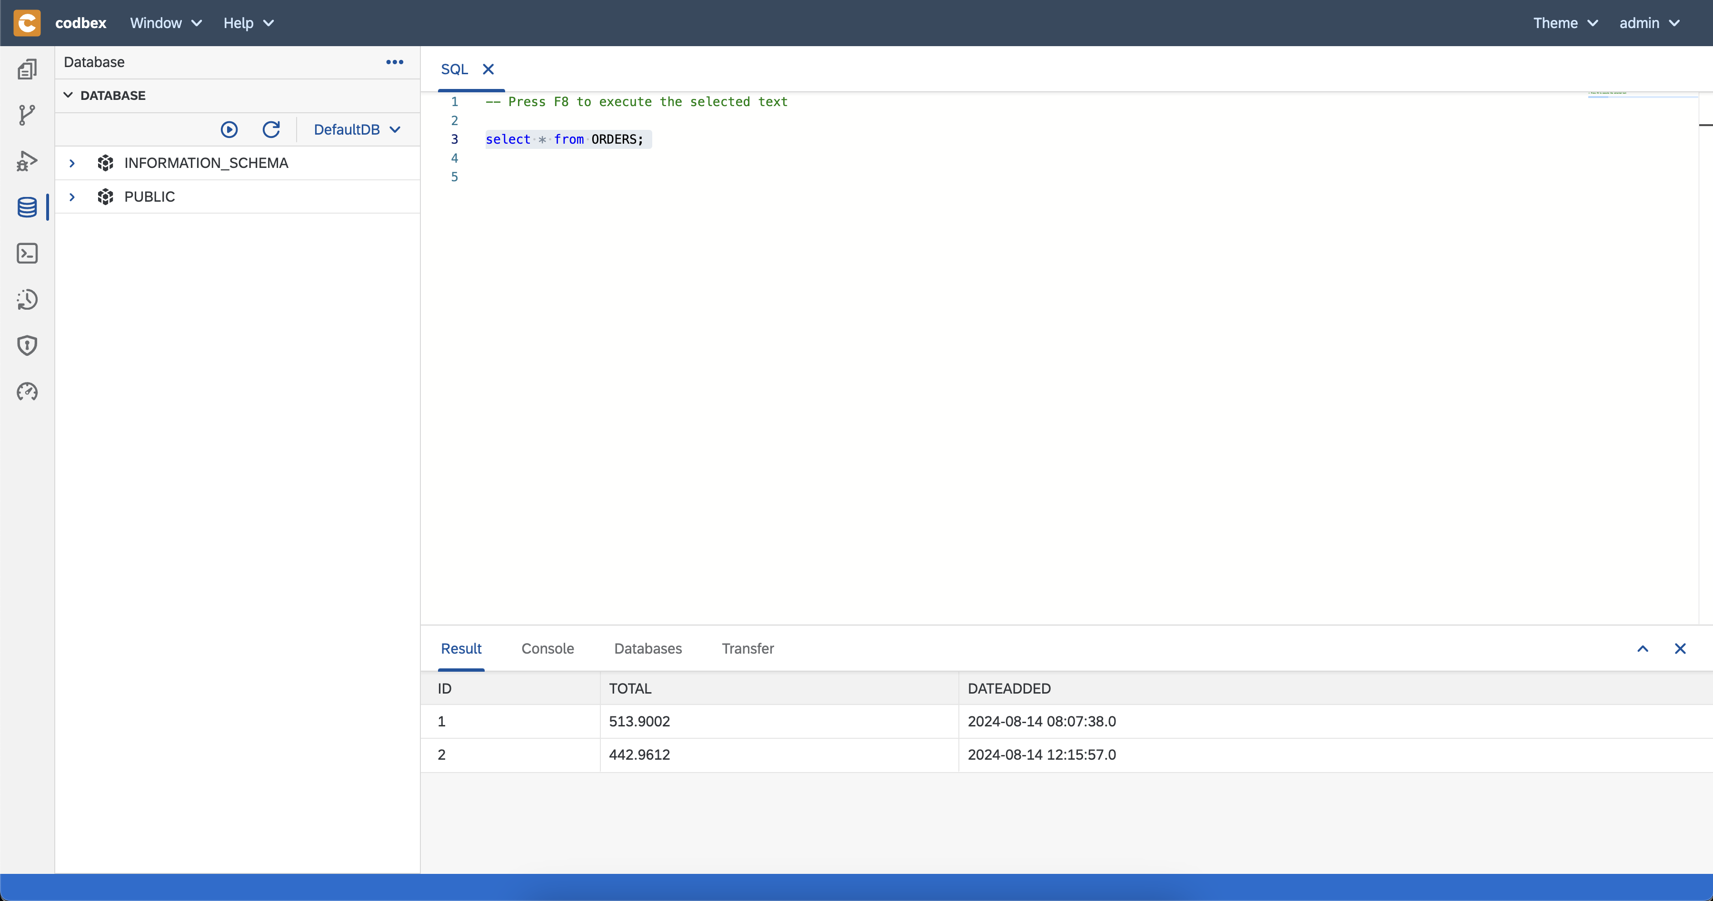
Task: Click the monitoring/activity icon in sidebar
Action: (x=27, y=392)
